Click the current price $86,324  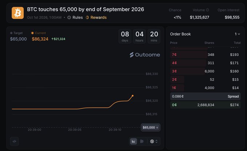tap(40, 39)
